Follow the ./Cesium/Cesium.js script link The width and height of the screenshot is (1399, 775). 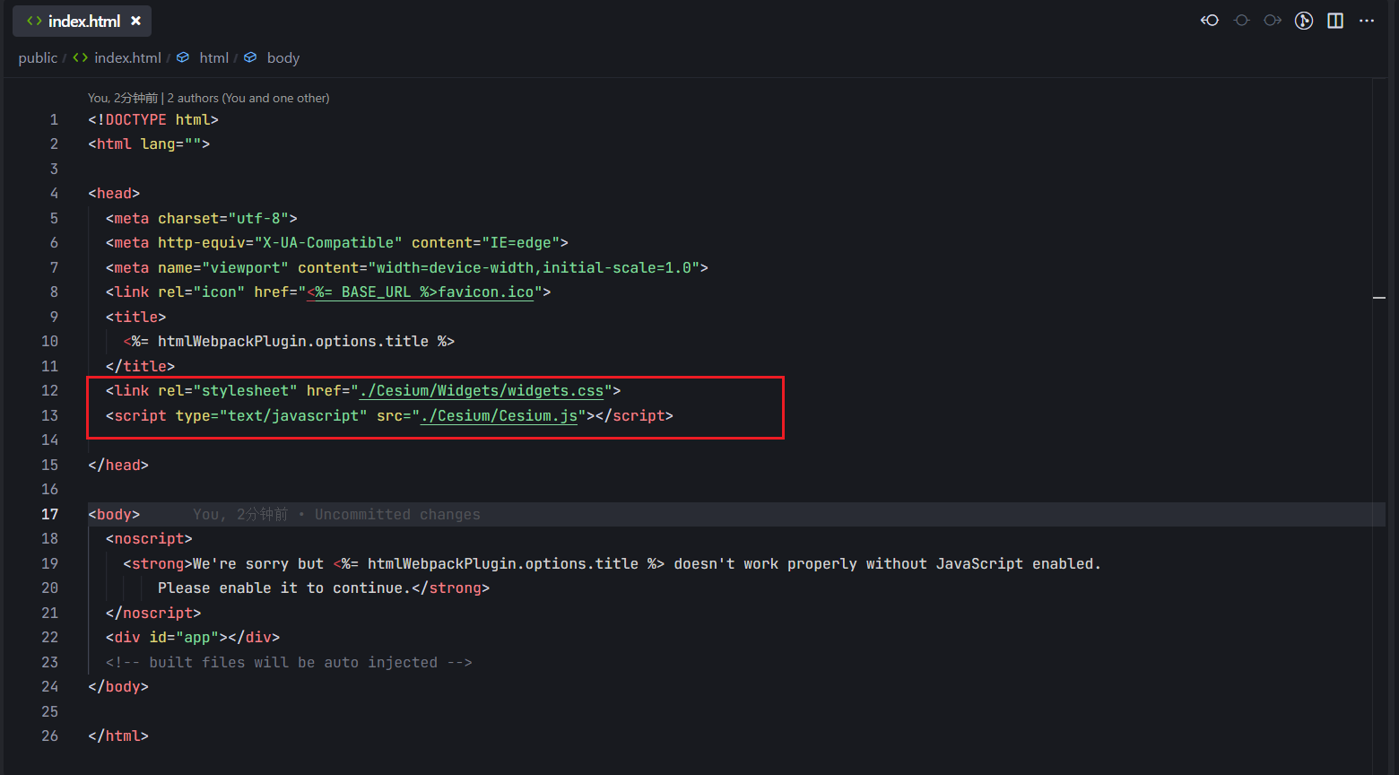500,416
